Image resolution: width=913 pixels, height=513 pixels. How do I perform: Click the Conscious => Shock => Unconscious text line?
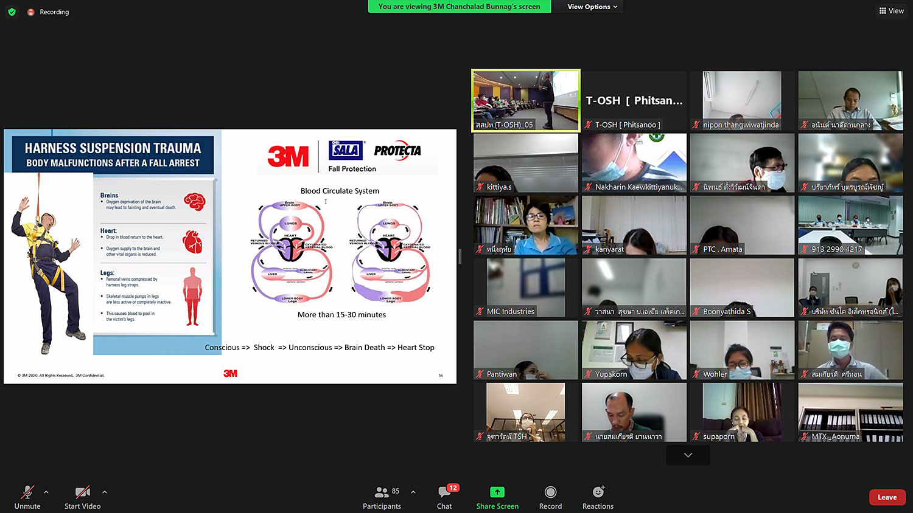click(320, 348)
